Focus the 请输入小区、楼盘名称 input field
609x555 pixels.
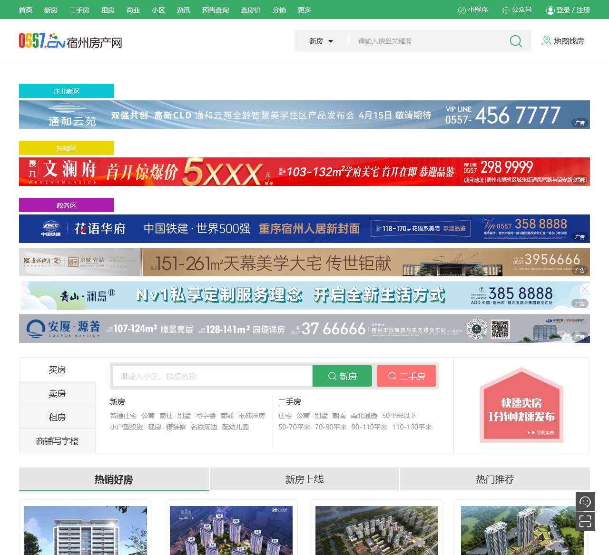(x=213, y=376)
